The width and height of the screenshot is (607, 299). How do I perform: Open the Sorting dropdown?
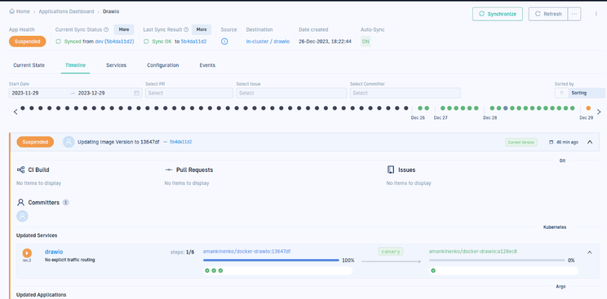click(587, 93)
